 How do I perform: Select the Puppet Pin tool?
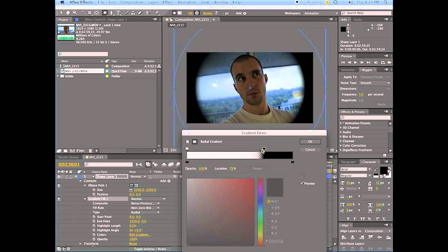click(157, 13)
